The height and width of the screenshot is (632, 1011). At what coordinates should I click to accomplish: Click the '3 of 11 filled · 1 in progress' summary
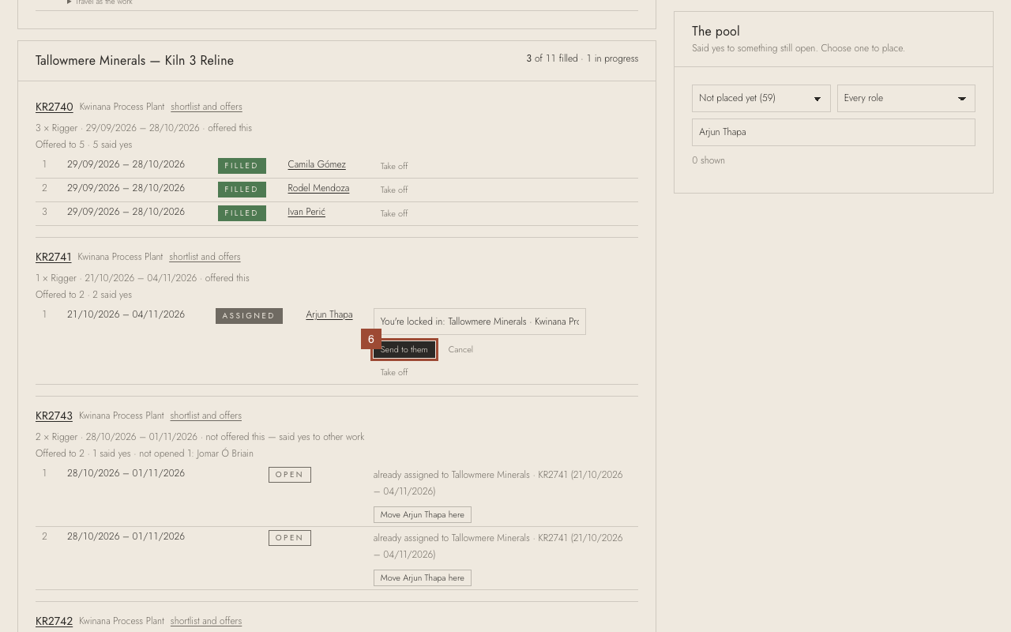[x=582, y=58]
